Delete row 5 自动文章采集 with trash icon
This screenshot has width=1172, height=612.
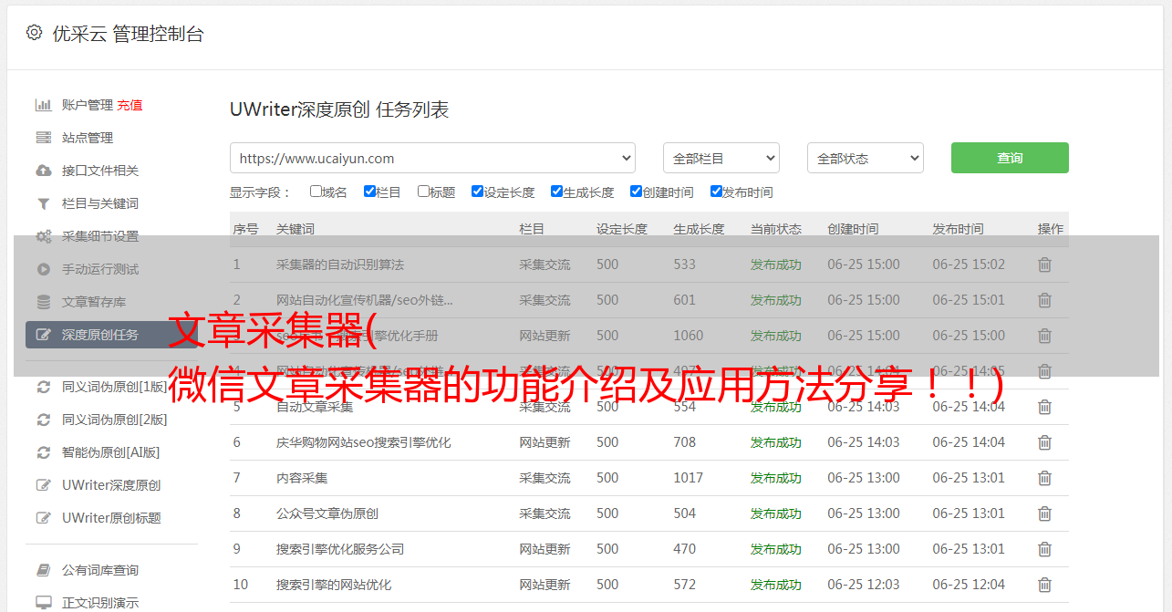(1044, 407)
